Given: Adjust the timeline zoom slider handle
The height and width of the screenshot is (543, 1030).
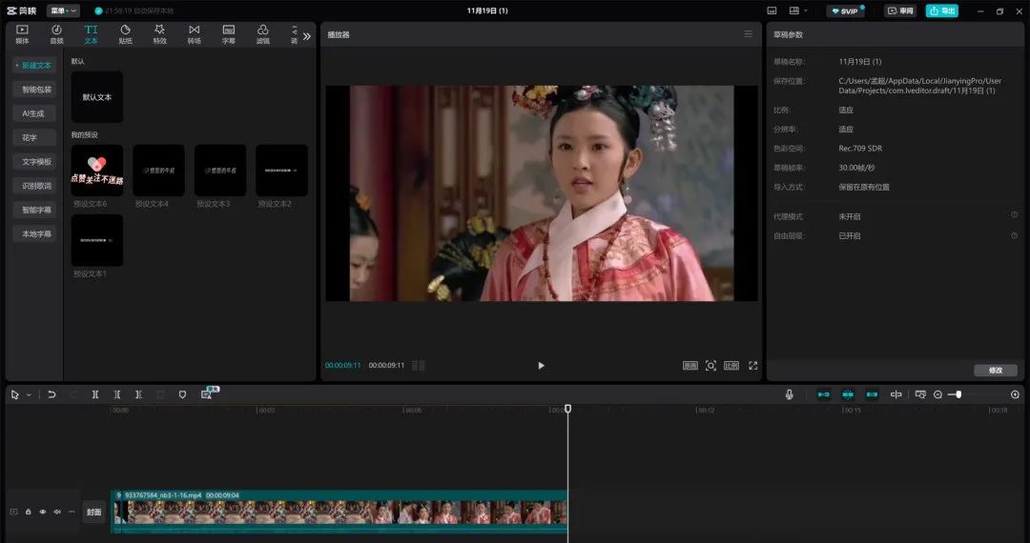Looking at the screenshot, I should pyautogui.click(x=958, y=394).
